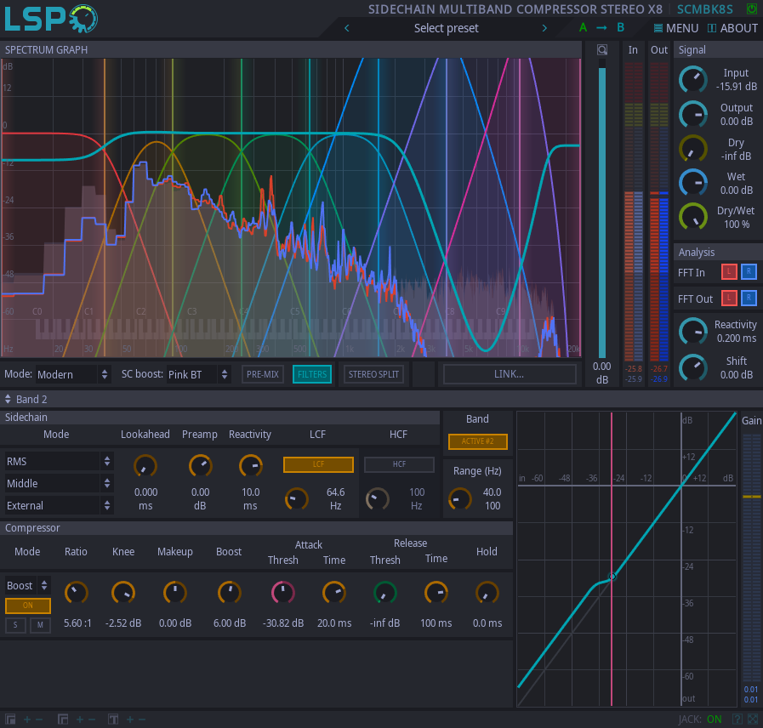The height and width of the screenshot is (728, 763).
Task: Click the HCF frequency knob at 100 Hz
Action: click(377, 499)
